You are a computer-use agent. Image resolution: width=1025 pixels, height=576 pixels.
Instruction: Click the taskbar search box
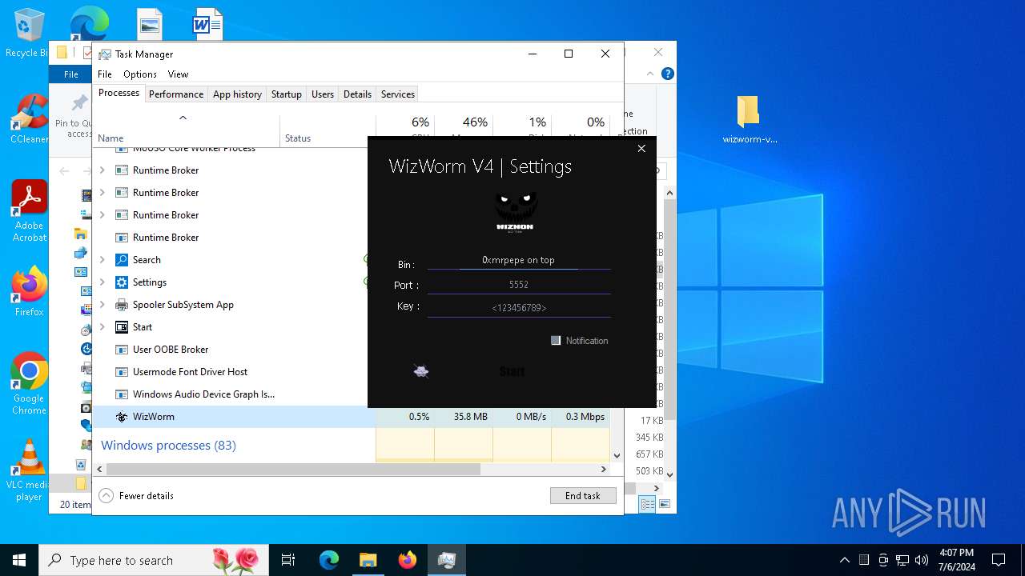[155, 560]
